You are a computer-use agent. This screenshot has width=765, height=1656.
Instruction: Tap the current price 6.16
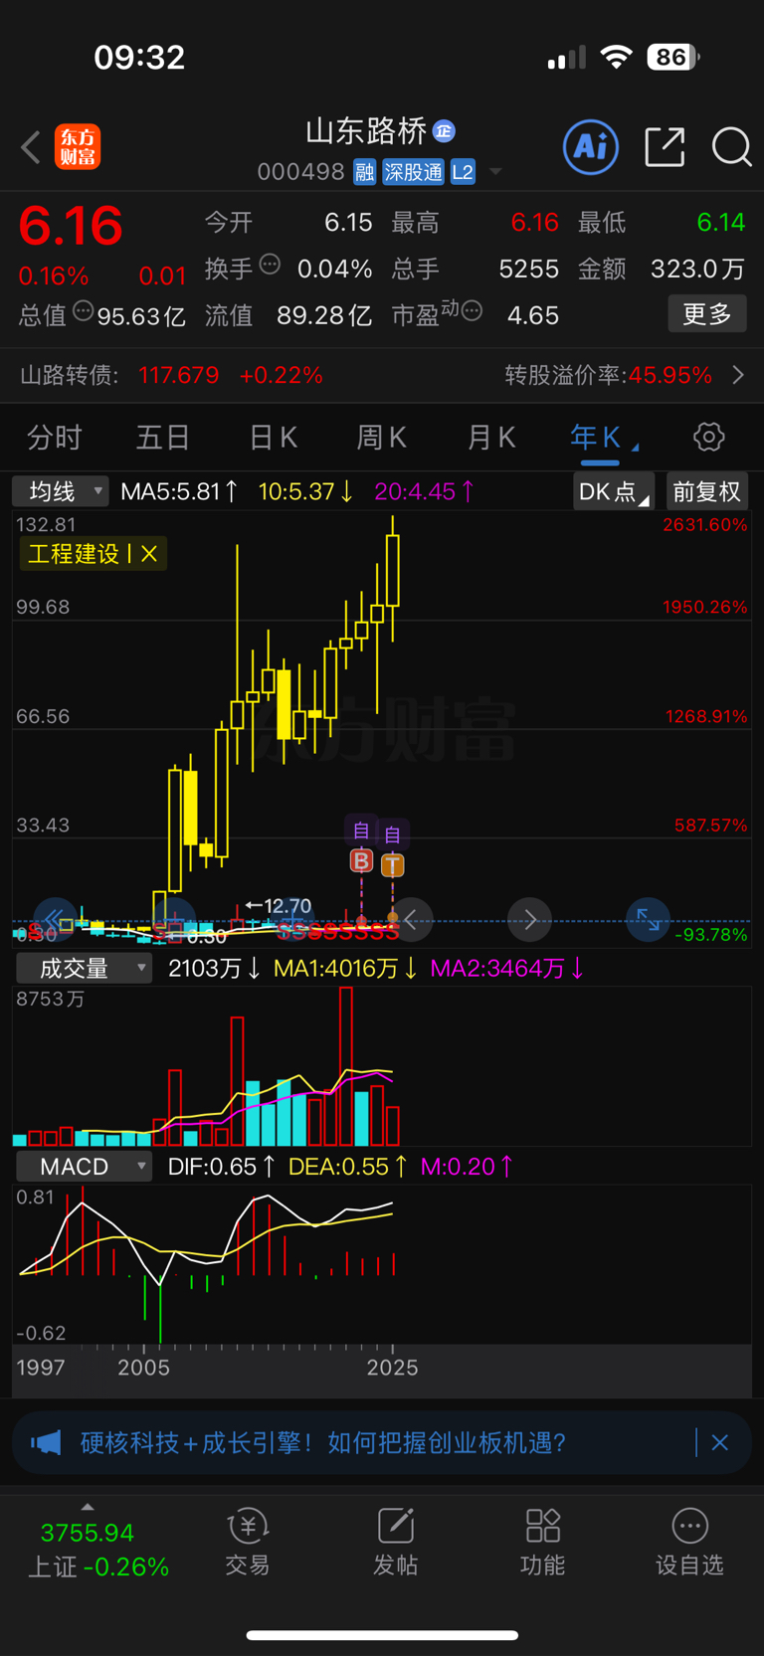71,226
